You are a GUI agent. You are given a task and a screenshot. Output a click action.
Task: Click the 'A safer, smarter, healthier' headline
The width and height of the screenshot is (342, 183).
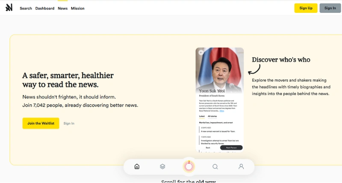click(68, 80)
